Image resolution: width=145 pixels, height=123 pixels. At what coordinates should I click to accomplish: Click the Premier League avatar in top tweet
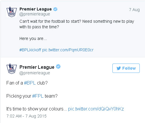(12, 12)
